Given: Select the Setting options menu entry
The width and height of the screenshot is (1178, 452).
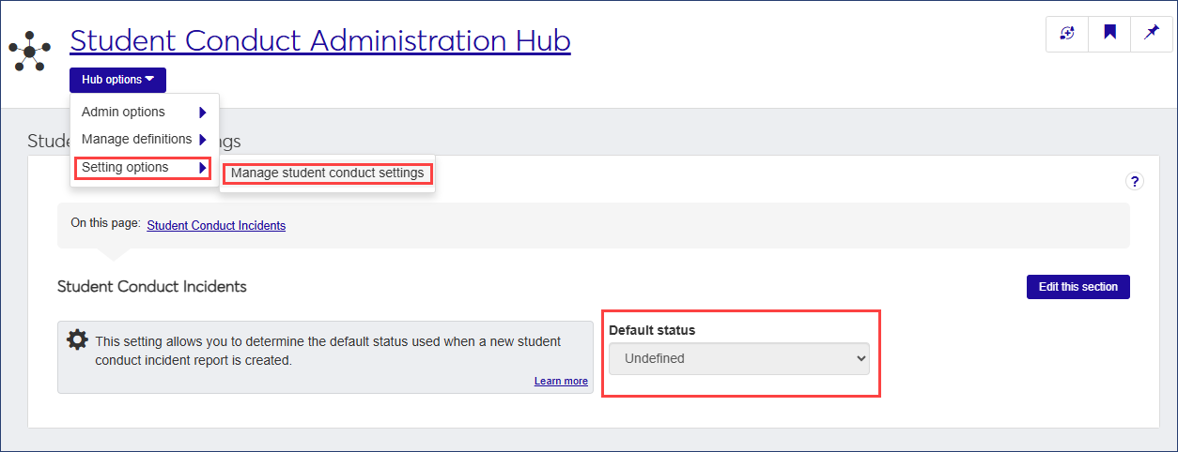Looking at the screenshot, I should [143, 168].
